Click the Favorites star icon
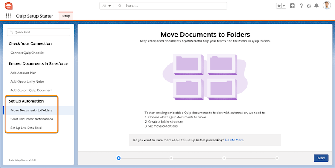Image resolution: width=335 pixels, height=168 pixels. pyautogui.click(x=279, y=6)
